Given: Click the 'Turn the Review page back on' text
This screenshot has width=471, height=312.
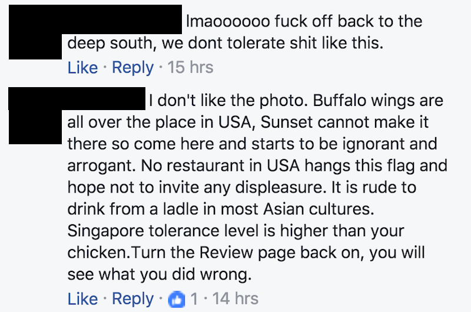Looking at the screenshot, I should 248,253.
